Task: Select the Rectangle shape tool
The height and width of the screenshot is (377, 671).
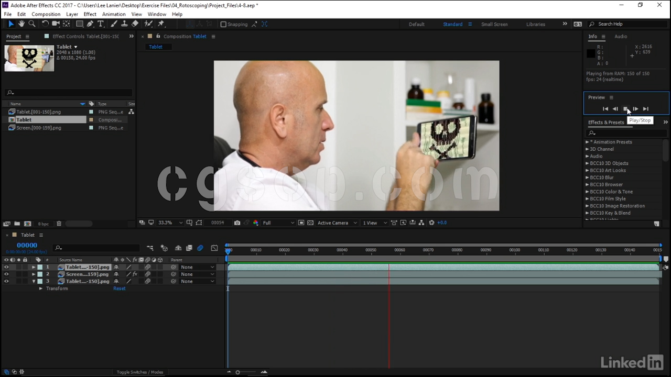Action: (80, 24)
